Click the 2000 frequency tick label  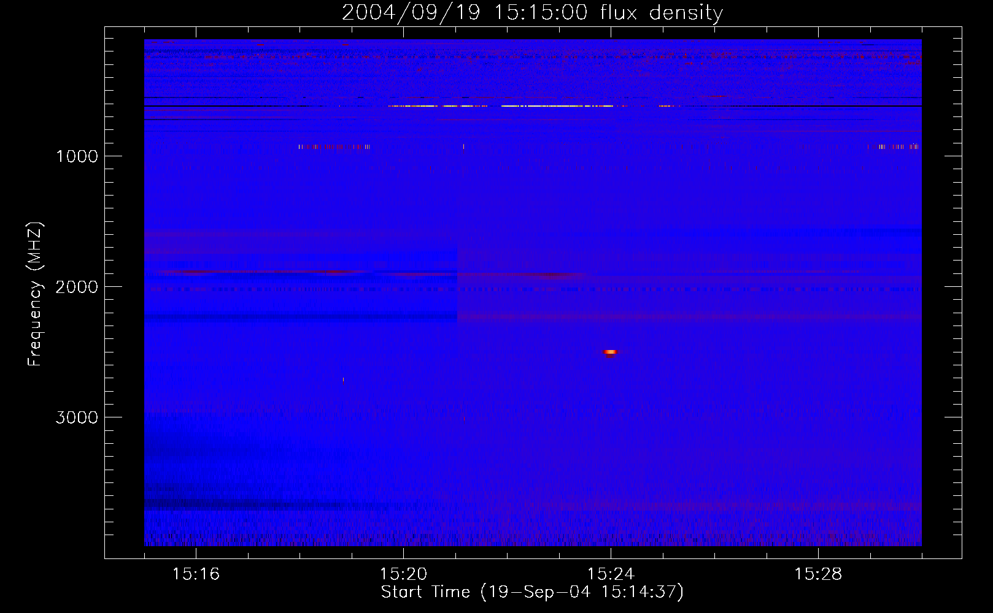click(77, 287)
